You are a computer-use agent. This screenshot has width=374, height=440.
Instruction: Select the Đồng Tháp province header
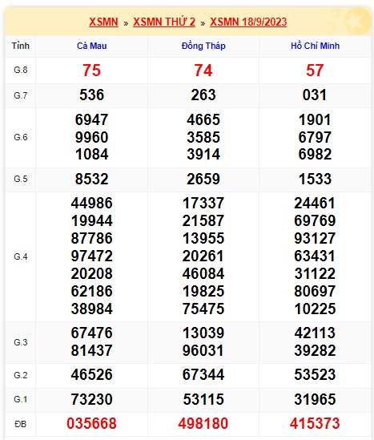click(x=203, y=46)
